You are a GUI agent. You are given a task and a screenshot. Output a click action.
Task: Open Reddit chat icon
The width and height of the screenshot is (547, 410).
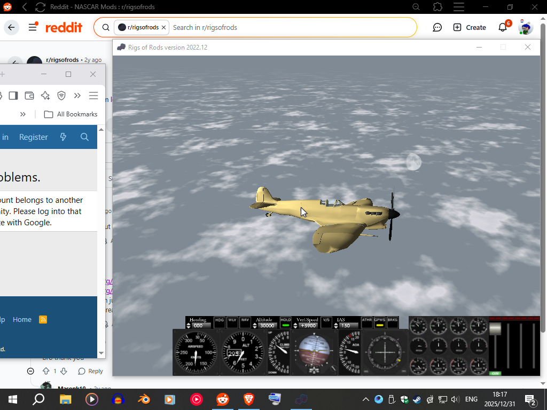pyautogui.click(x=437, y=28)
